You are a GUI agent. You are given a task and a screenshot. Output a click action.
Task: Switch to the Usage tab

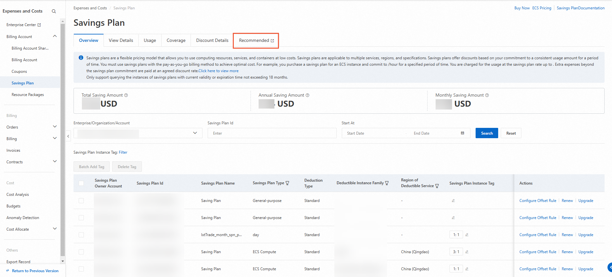(150, 40)
